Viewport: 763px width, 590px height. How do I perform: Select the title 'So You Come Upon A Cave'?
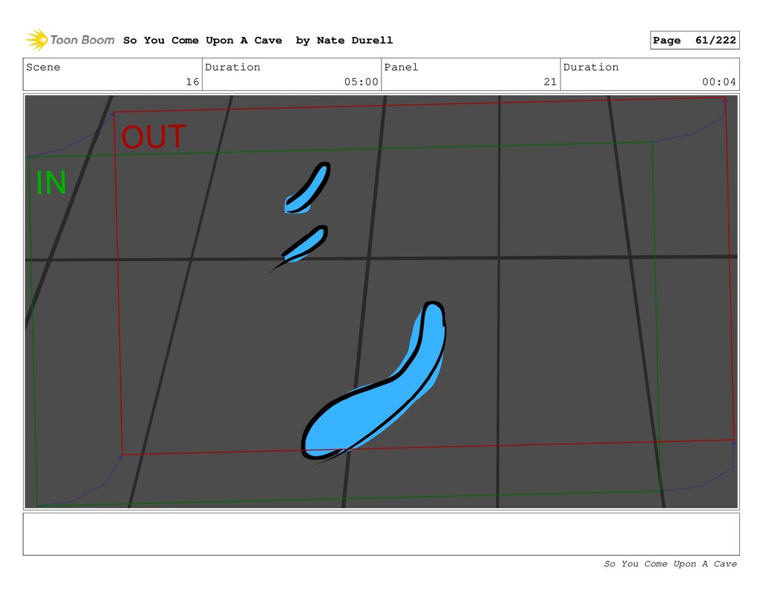203,40
